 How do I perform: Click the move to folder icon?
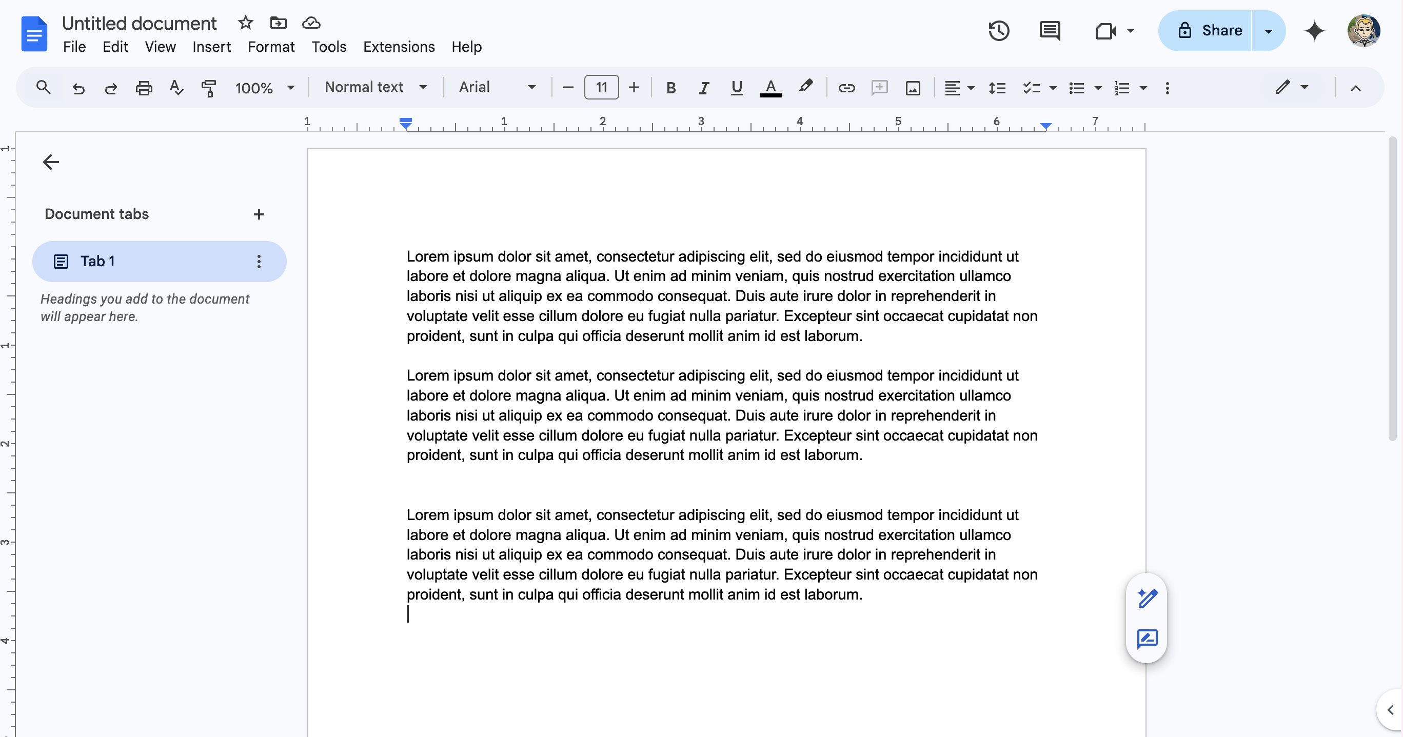point(279,23)
